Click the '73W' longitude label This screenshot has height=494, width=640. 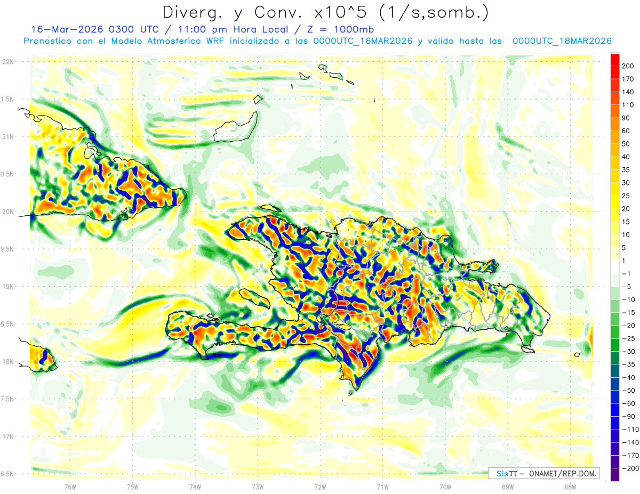pos(258,487)
